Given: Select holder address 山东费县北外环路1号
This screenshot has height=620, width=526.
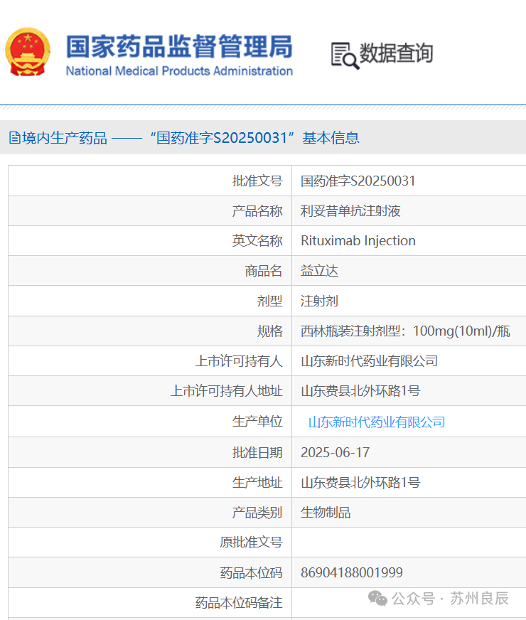Looking at the screenshot, I should coord(360,391).
